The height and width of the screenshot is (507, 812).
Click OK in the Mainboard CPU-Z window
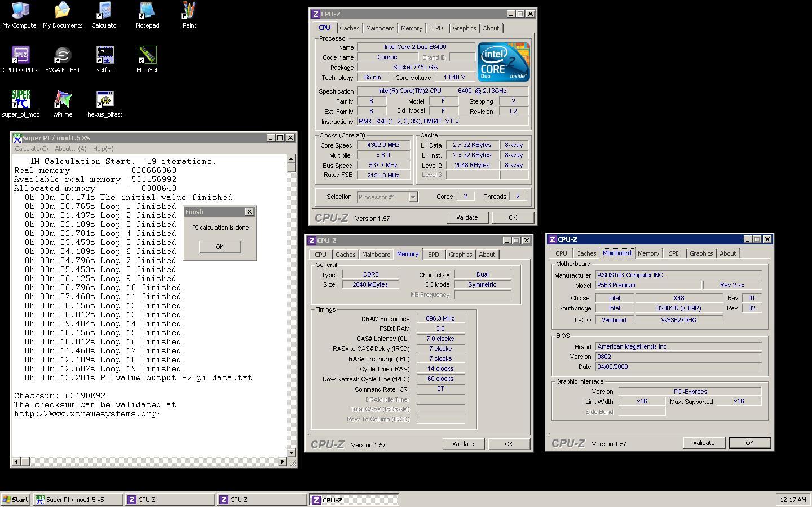pyautogui.click(x=749, y=443)
